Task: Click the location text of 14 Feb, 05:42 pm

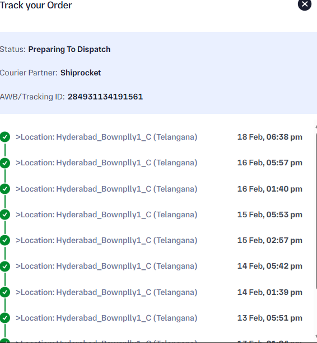Action: point(106,266)
